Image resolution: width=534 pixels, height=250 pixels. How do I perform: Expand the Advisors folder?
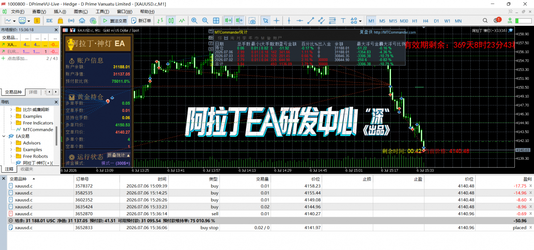click(11, 143)
